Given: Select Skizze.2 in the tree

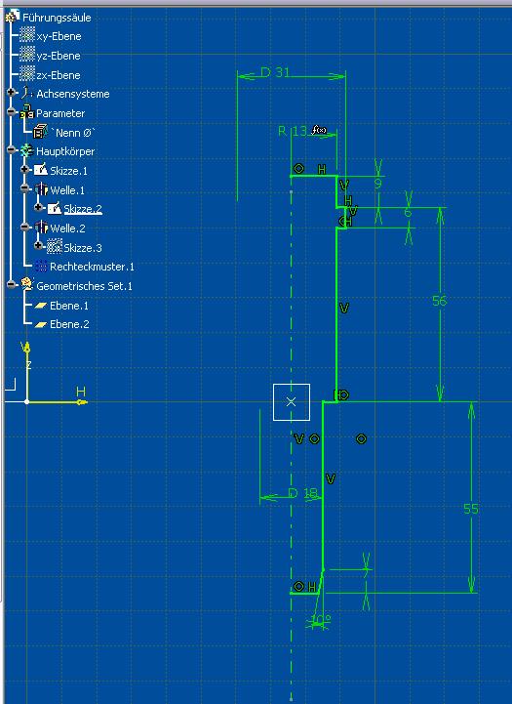Looking at the screenshot, I should point(83,209).
